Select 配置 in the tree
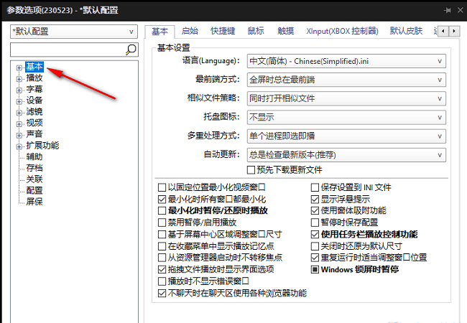The width and height of the screenshot is (467, 323). pos(34,191)
